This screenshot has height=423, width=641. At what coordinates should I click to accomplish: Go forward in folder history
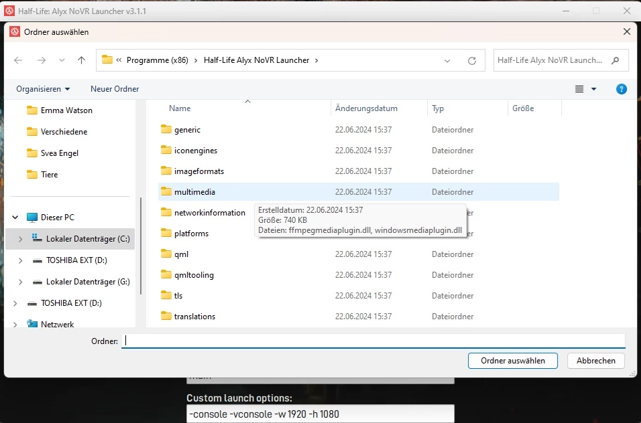click(x=42, y=60)
